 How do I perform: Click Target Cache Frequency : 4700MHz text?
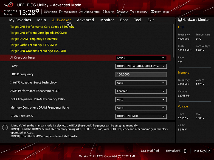34,45
